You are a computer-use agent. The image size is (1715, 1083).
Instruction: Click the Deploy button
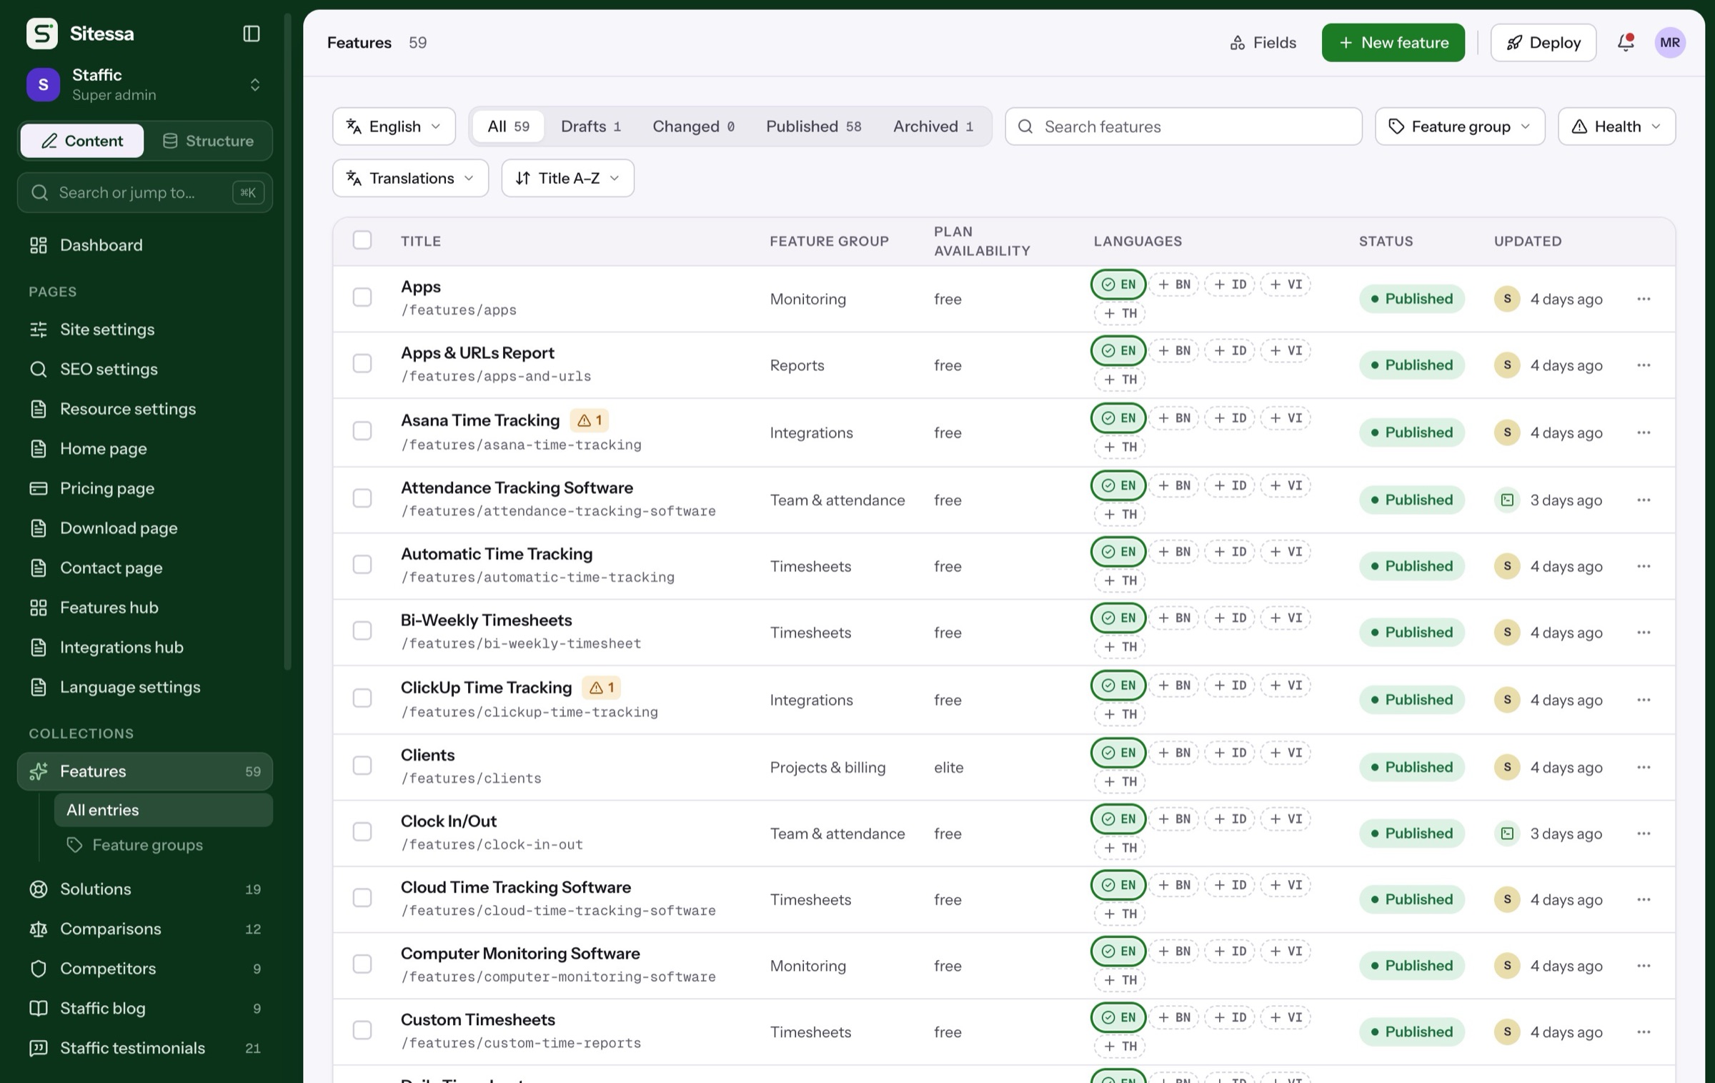coord(1543,43)
